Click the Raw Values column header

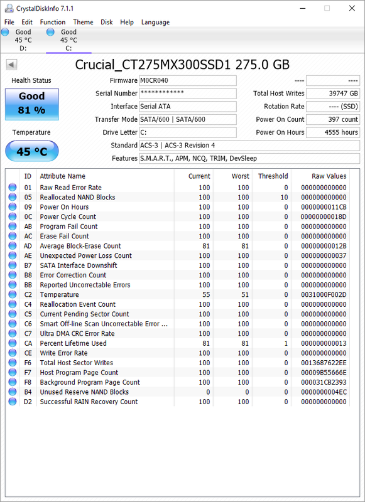(x=329, y=176)
